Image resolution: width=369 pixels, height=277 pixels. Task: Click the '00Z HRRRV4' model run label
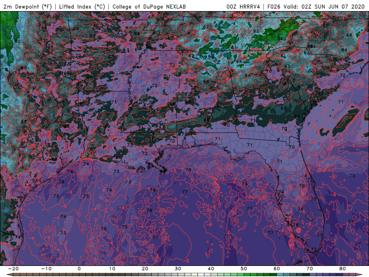[243, 7]
